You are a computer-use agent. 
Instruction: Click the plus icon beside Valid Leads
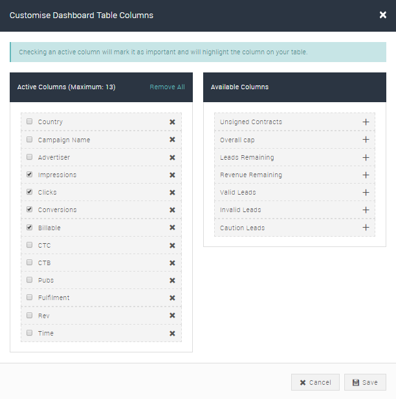click(x=366, y=193)
